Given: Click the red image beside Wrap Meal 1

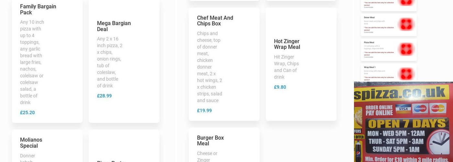Looking at the screenshot, I should click(x=406, y=74).
